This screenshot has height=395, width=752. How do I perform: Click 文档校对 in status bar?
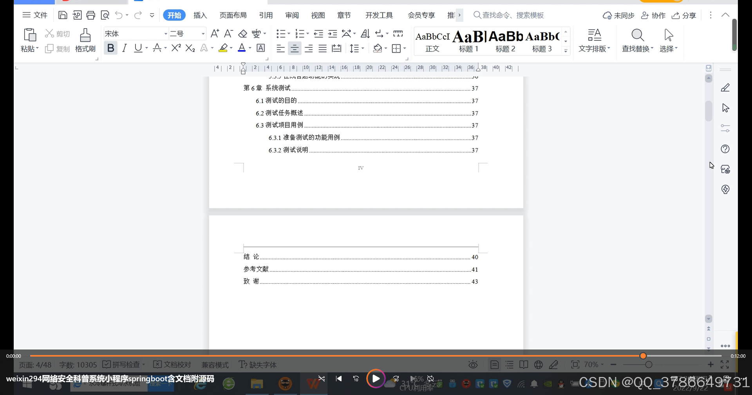click(172, 364)
